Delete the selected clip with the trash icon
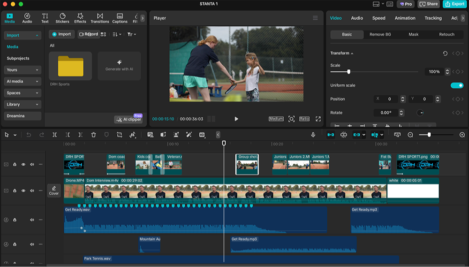The width and height of the screenshot is (469, 267). [x=93, y=135]
